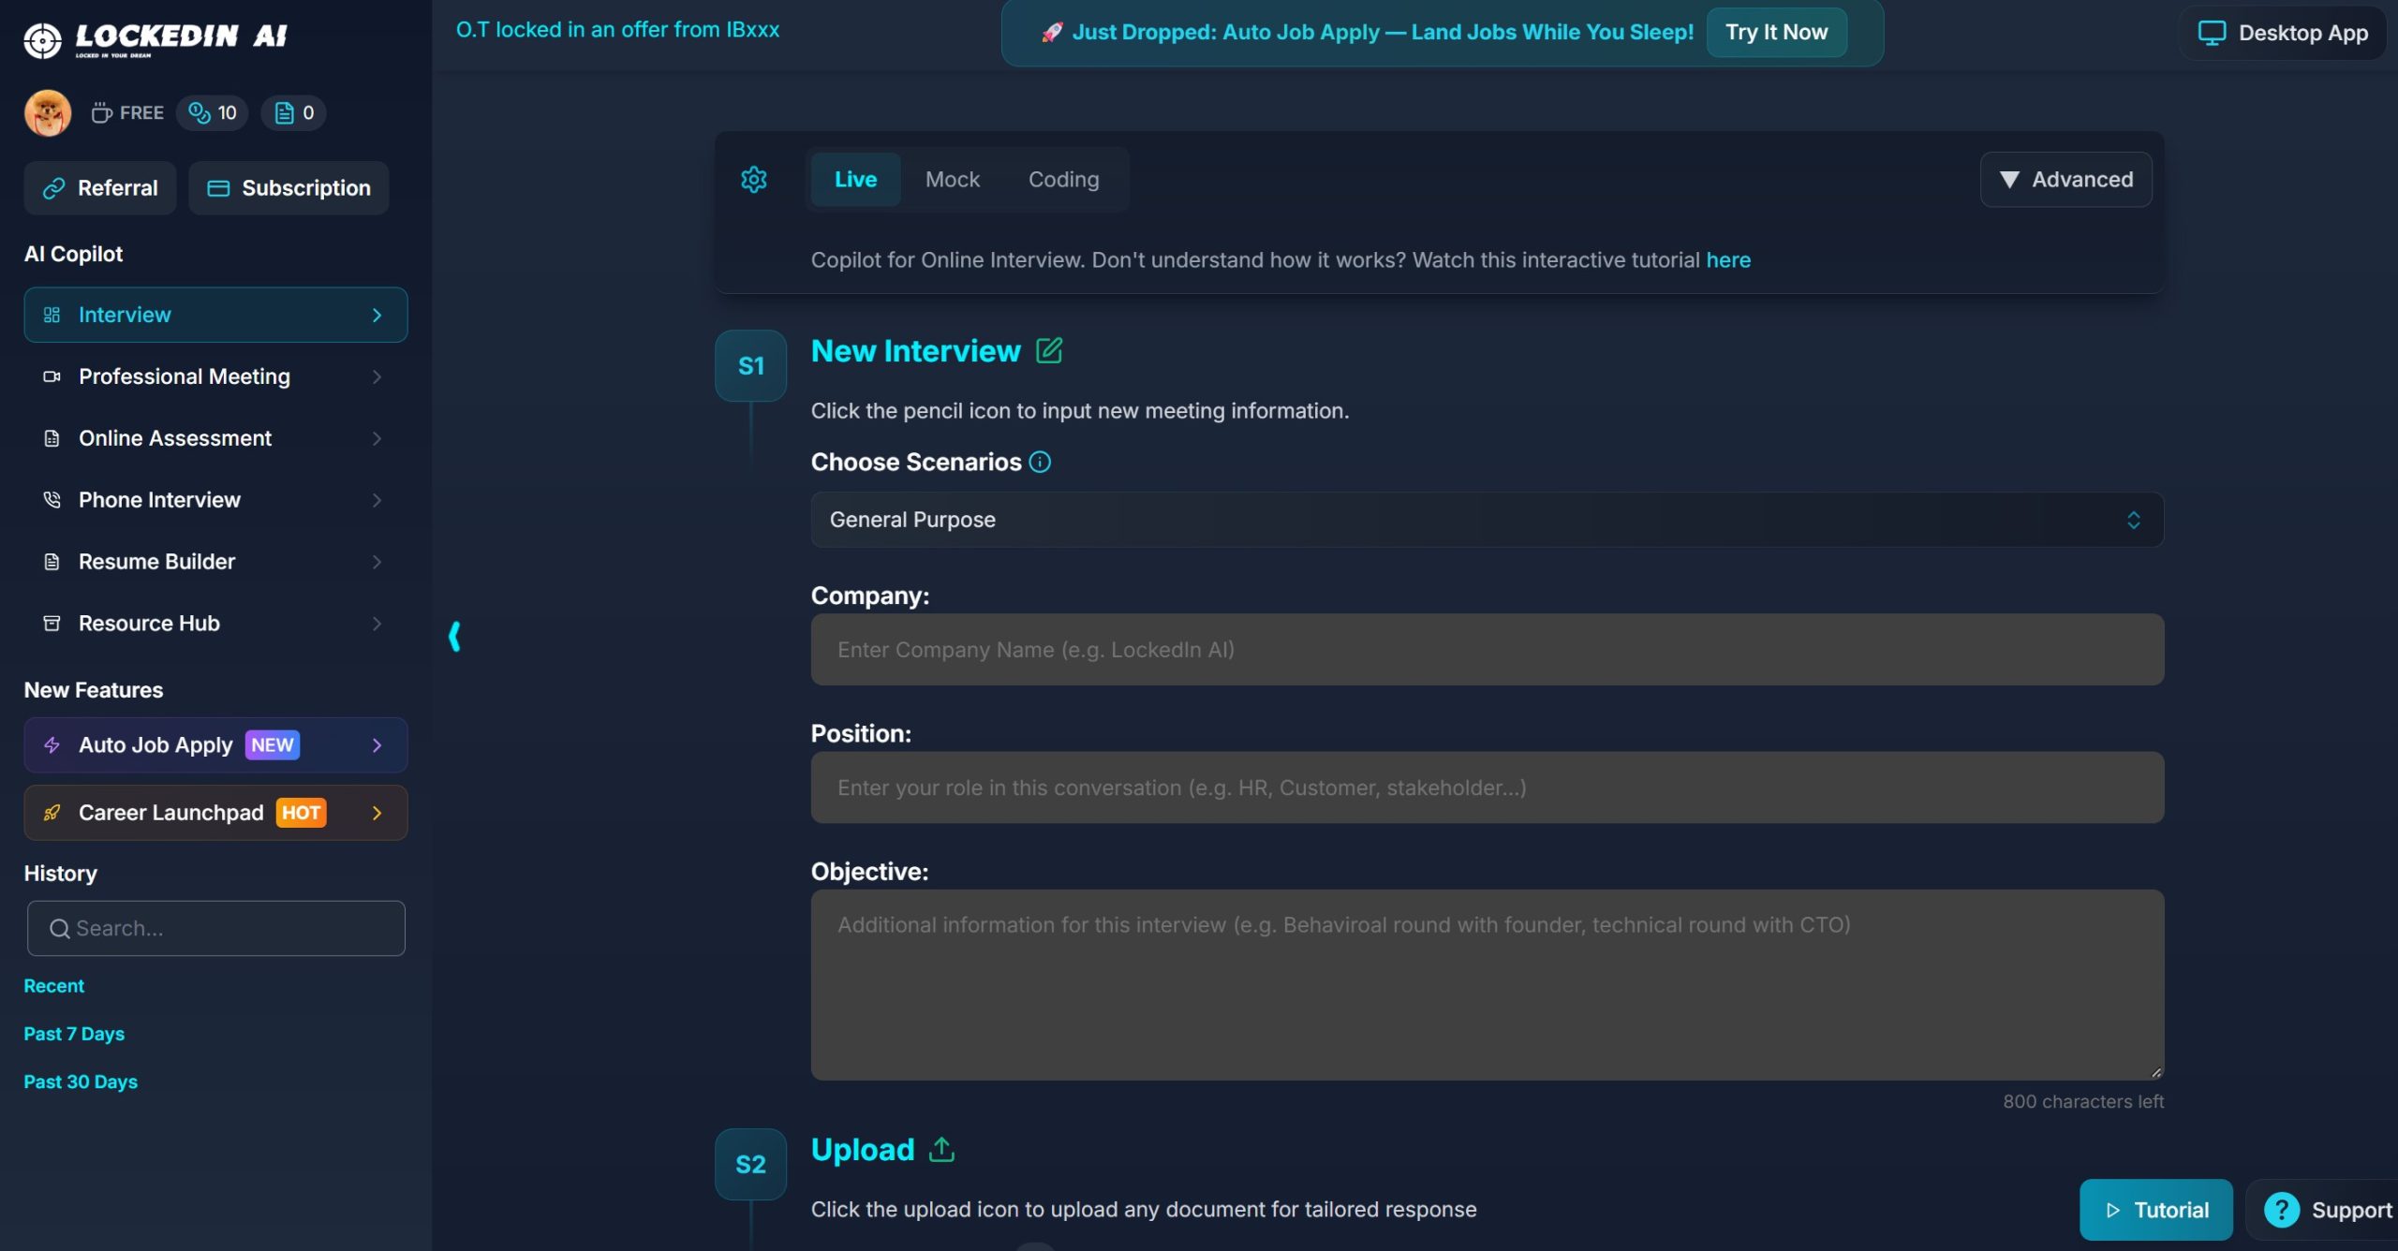Expand the Advanced options
Screen dimensions: 2398x1251
pyautogui.click(x=2065, y=180)
